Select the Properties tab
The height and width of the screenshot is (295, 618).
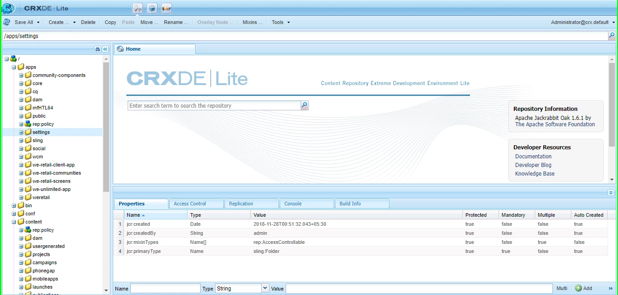click(141, 204)
